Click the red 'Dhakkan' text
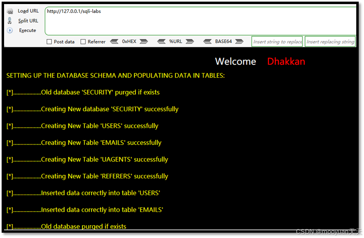 (286, 62)
